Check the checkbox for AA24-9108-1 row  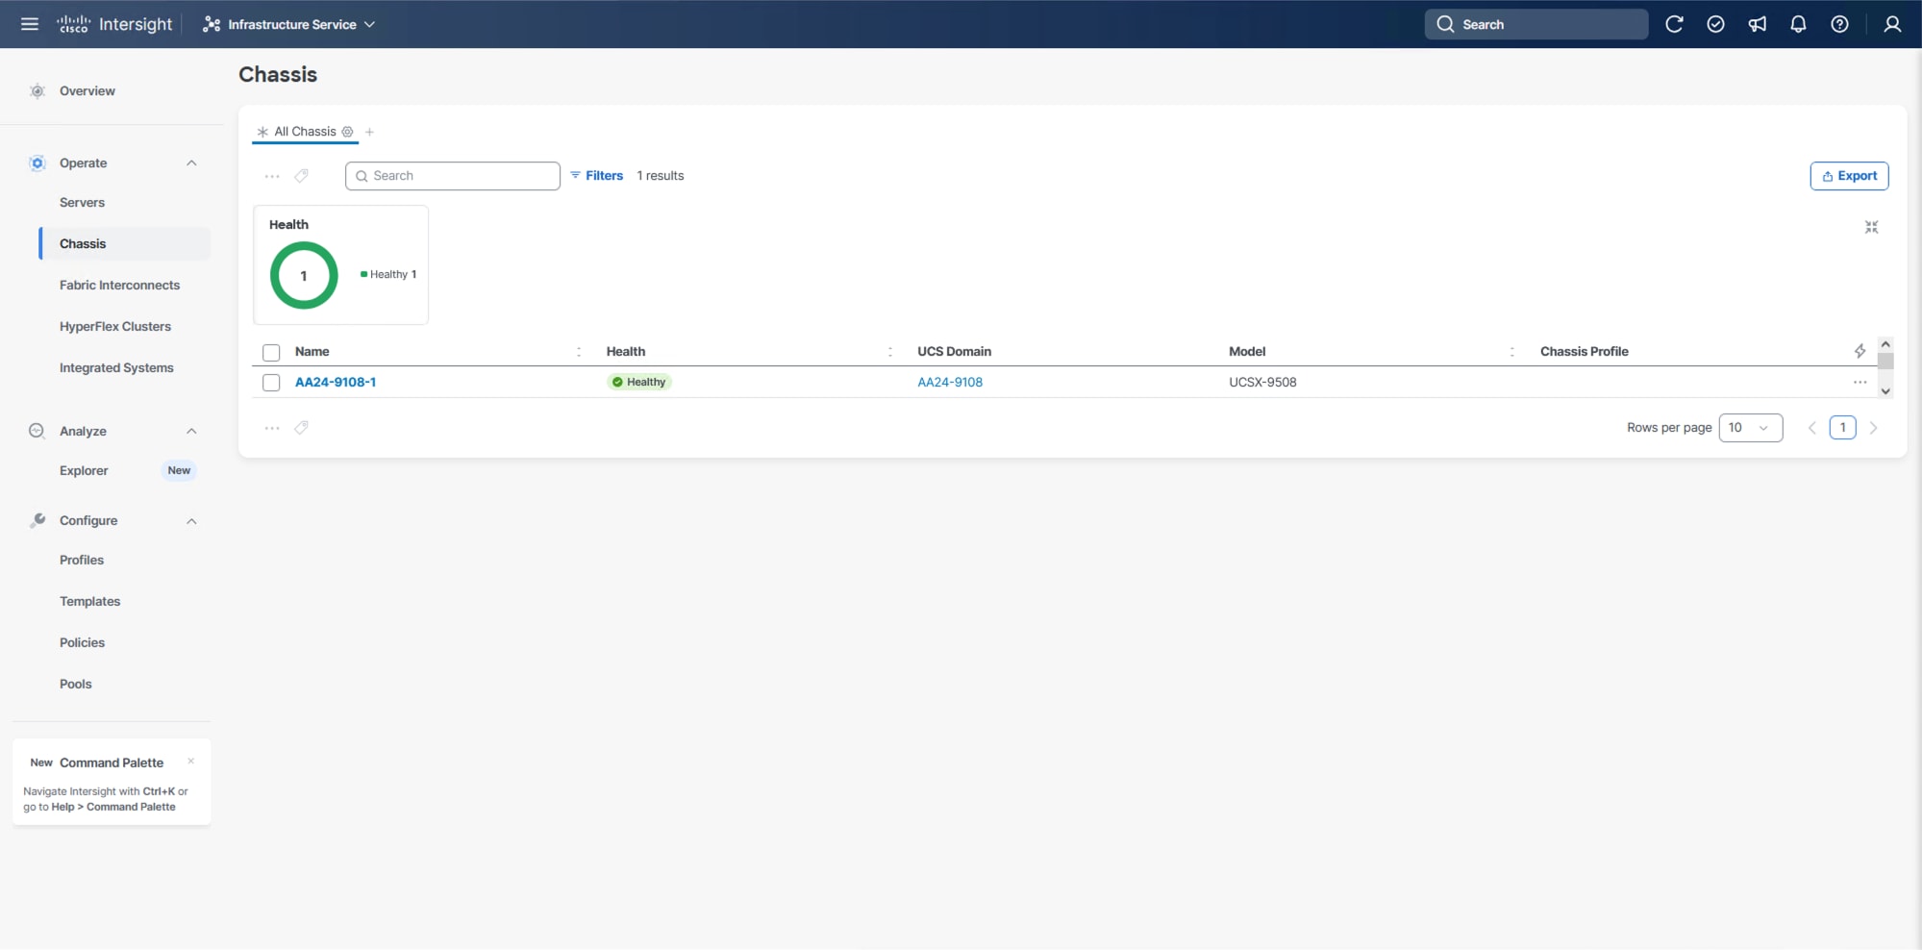click(x=271, y=382)
